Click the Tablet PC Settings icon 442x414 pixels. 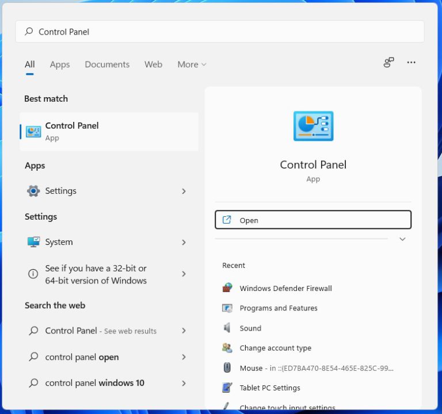[x=227, y=388]
